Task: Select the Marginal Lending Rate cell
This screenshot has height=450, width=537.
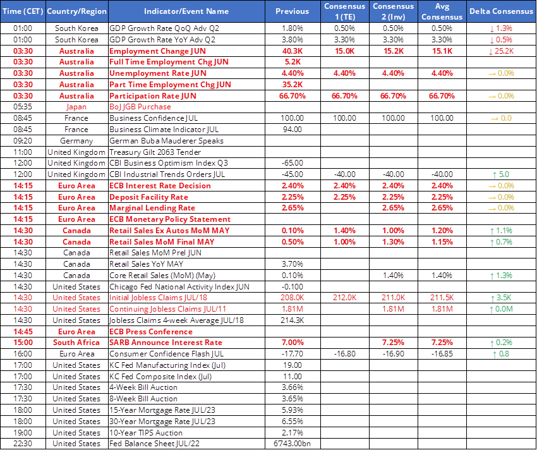Action: point(186,208)
